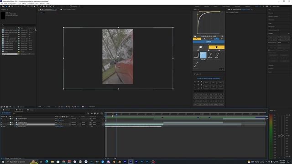Screen dimensions: 292x164
Task: Switch to Effect Controls panel tab
Action: 241,10
